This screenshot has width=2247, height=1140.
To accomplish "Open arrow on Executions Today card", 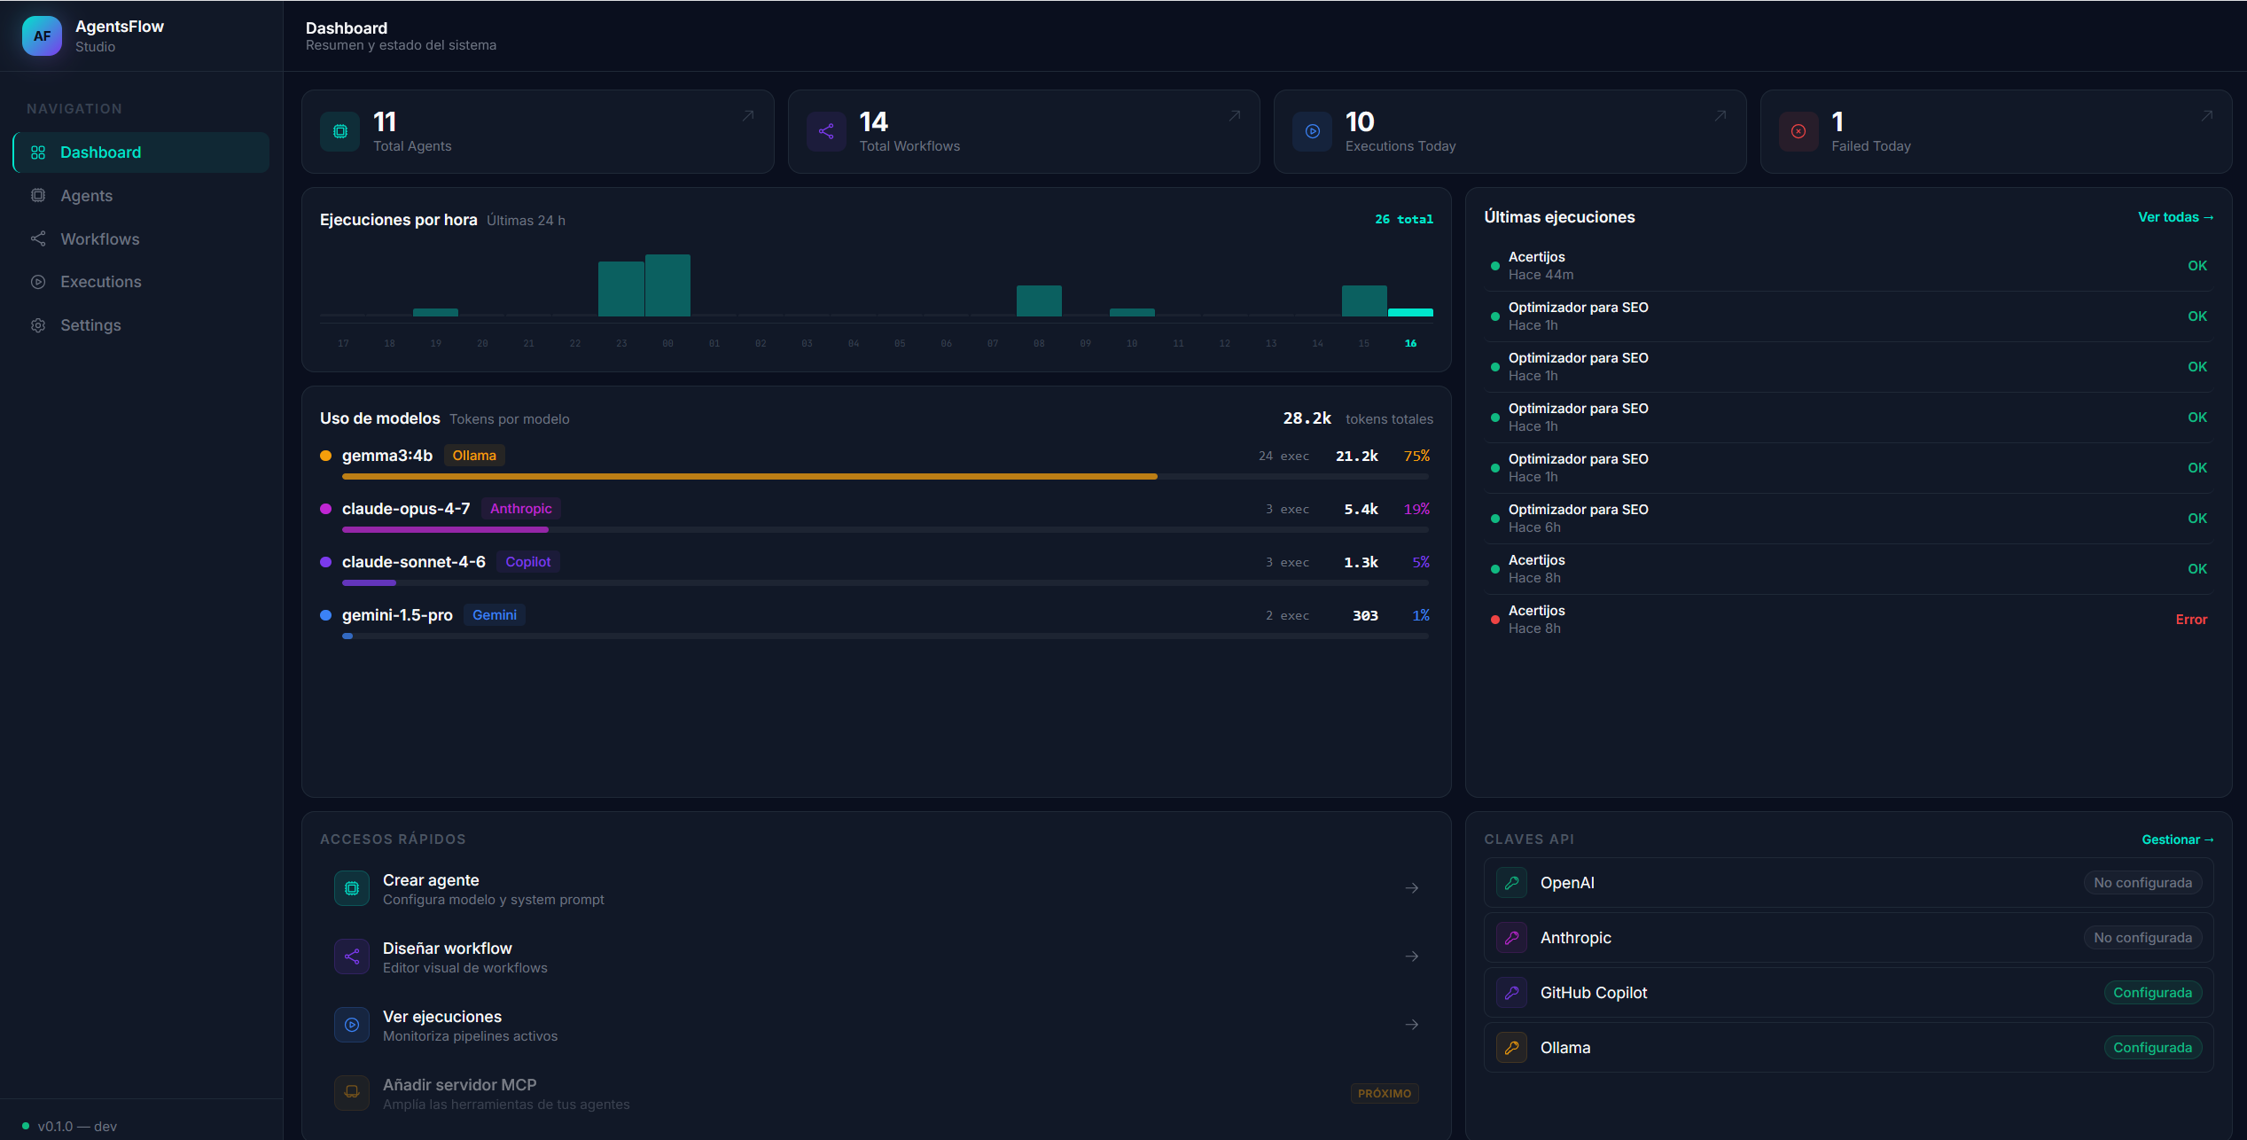I will [1720, 116].
